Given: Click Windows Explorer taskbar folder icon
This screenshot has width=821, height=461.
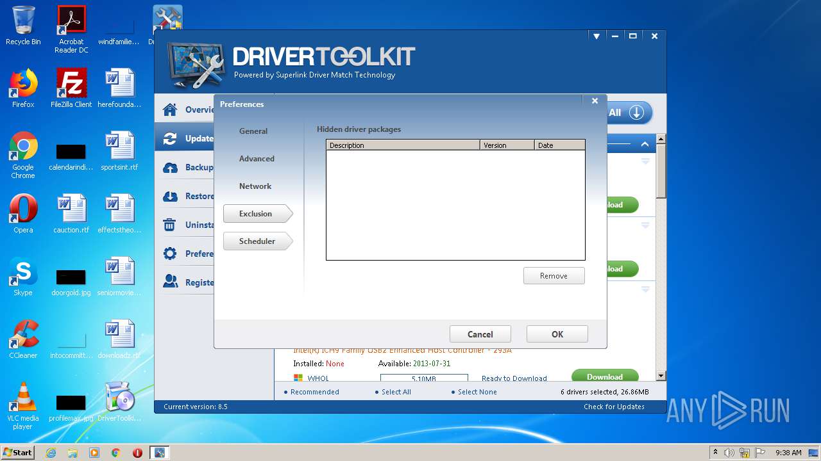Looking at the screenshot, I should click(72, 453).
